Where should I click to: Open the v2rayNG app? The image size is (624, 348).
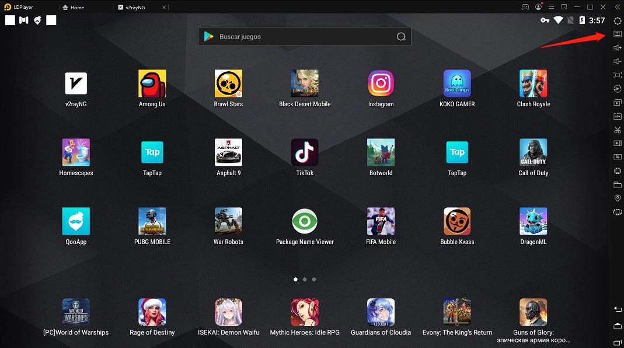coord(76,83)
